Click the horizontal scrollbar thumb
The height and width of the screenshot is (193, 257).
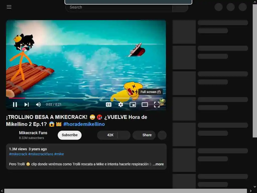pos(125,191)
